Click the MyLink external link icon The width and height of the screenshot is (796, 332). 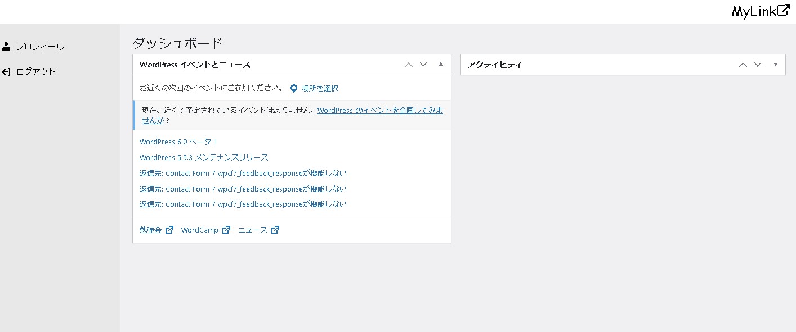[784, 11]
